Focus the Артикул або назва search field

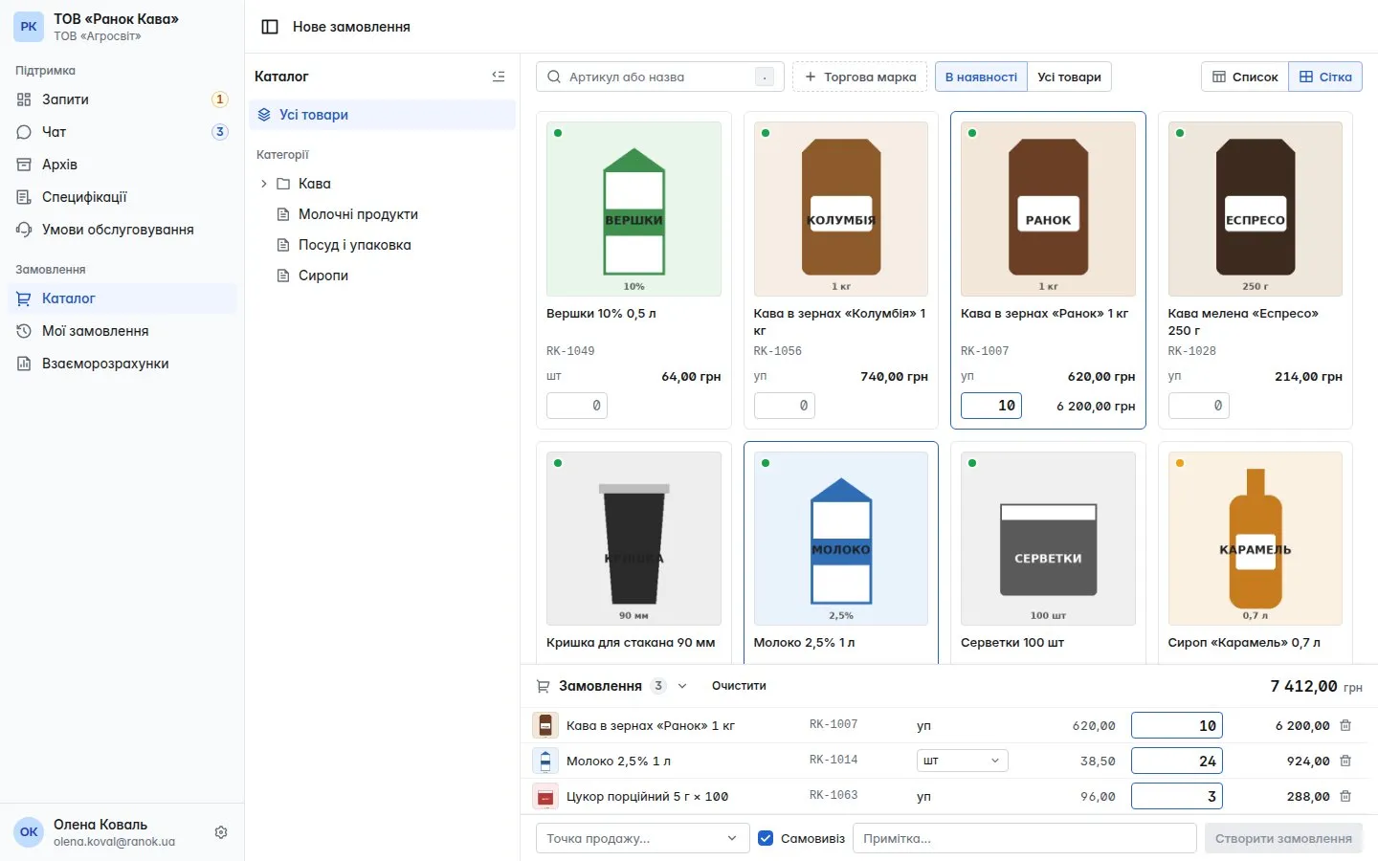[x=660, y=77]
